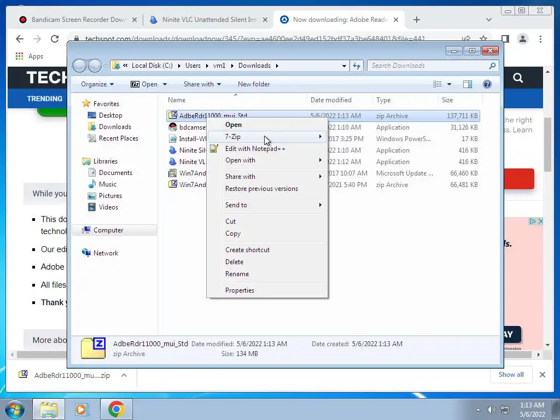Sort files by the Type column

(383, 100)
